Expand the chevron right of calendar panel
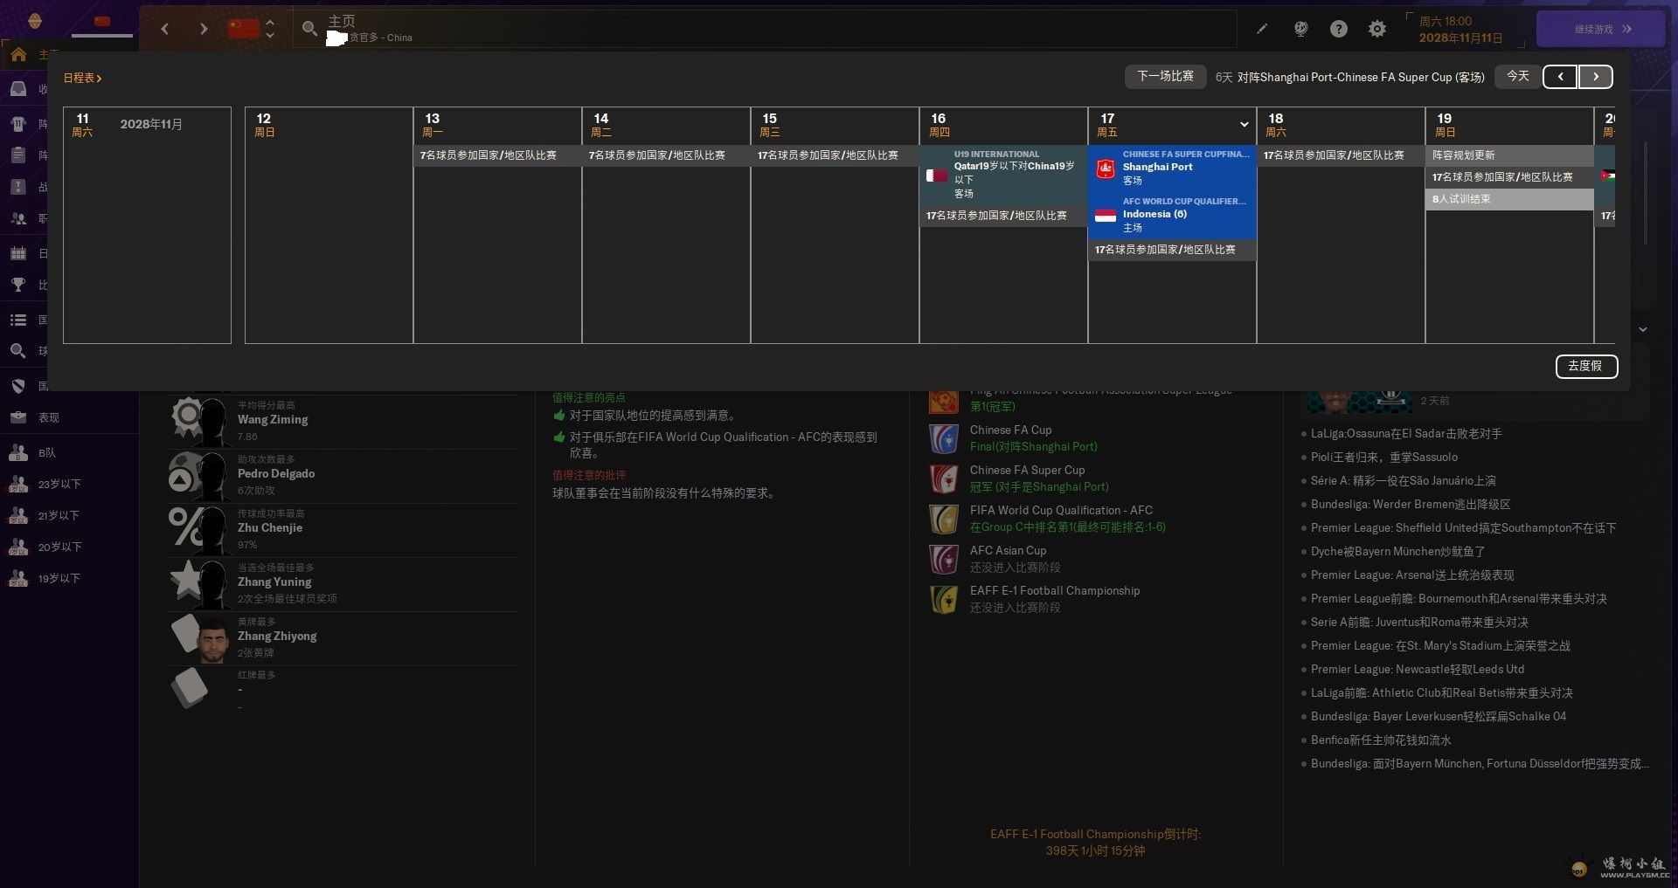The height and width of the screenshot is (888, 1678). tap(1643, 329)
